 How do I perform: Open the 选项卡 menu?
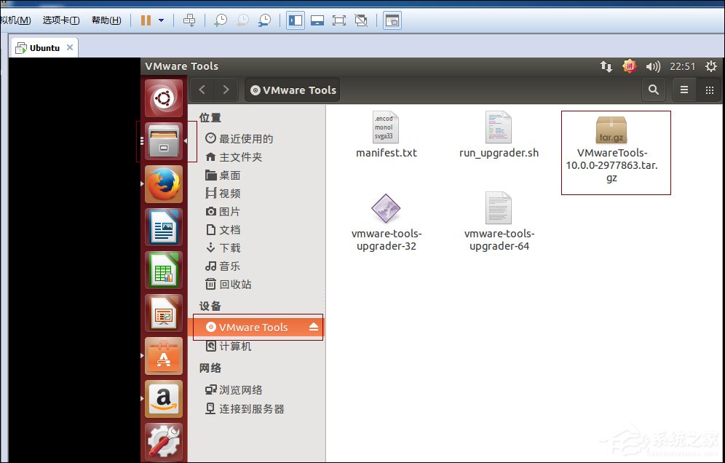(60, 20)
